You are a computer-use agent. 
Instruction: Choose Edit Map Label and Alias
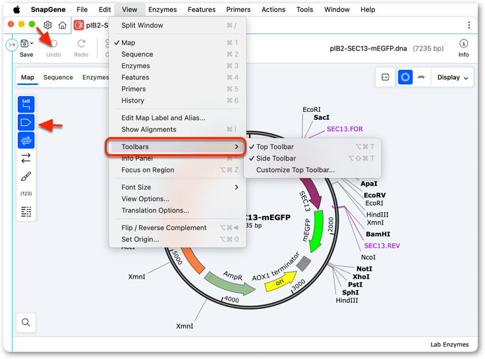point(177,118)
